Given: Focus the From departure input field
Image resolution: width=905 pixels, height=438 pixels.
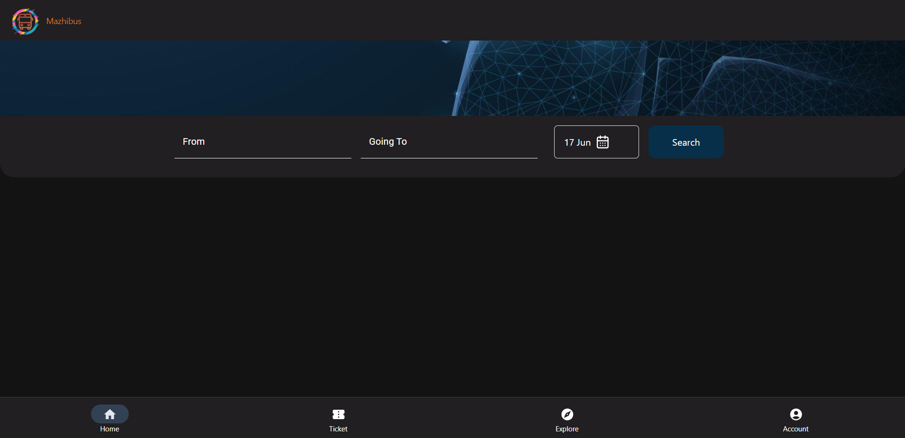Looking at the screenshot, I should click(262, 142).
